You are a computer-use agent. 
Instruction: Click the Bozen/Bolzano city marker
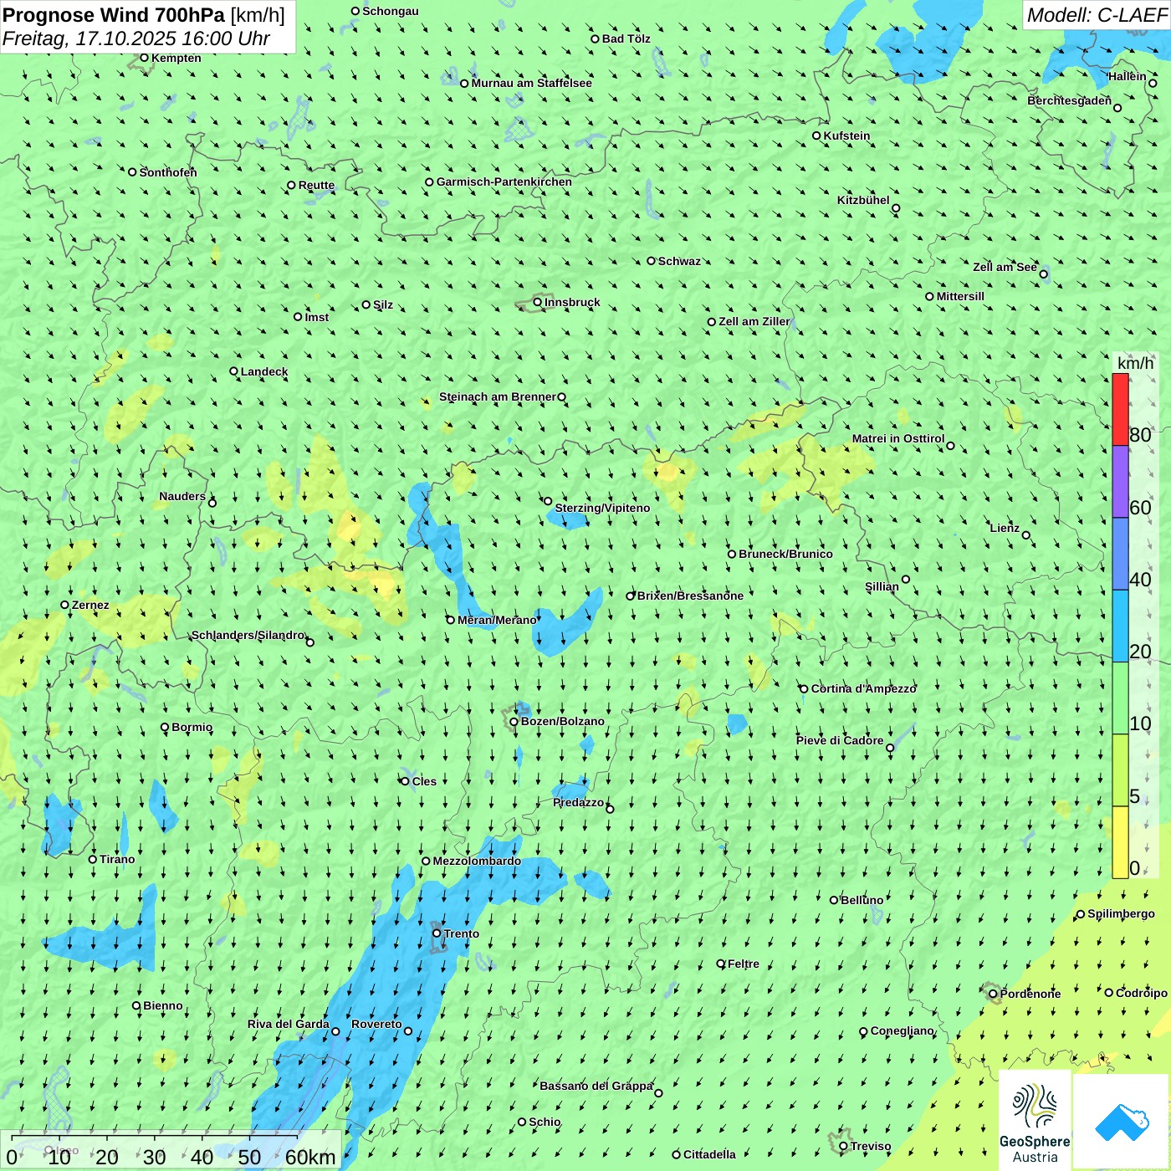[x=514, y=721]
